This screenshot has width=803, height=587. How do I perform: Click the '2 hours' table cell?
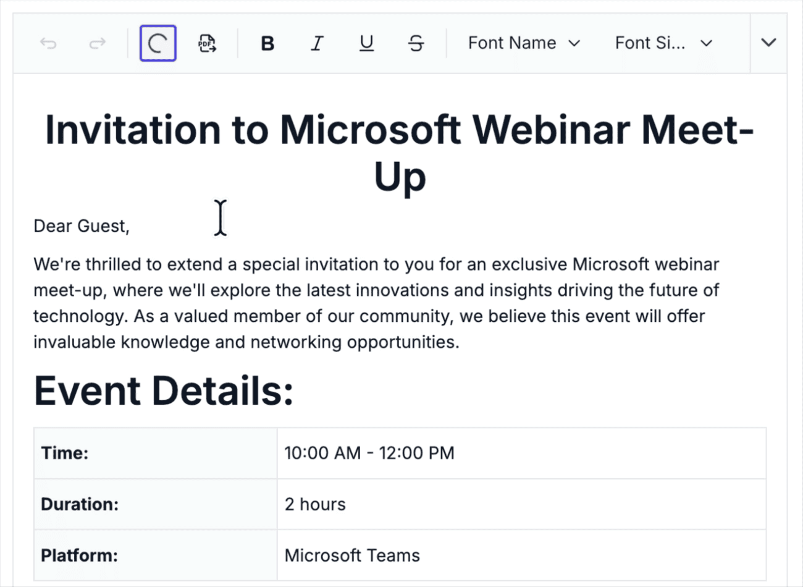click(521, 504)
